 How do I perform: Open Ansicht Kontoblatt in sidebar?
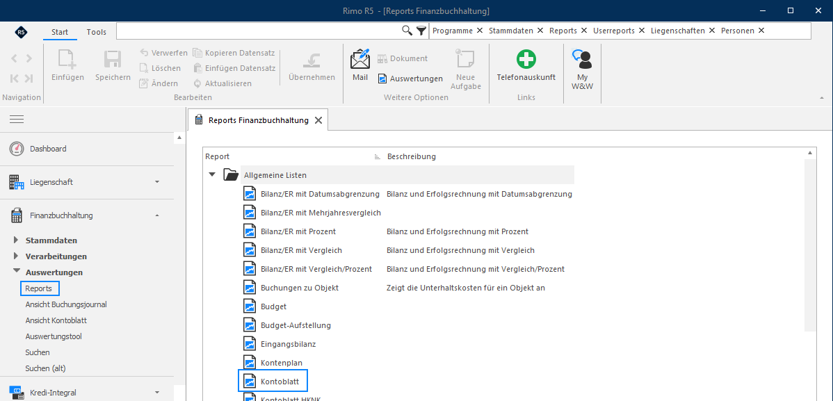pyautogui.click(x=56, y=320)
